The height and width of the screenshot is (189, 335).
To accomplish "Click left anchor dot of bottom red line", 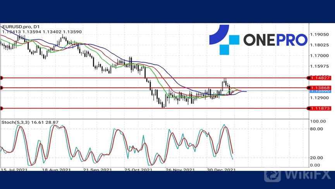I will (1, 108).
